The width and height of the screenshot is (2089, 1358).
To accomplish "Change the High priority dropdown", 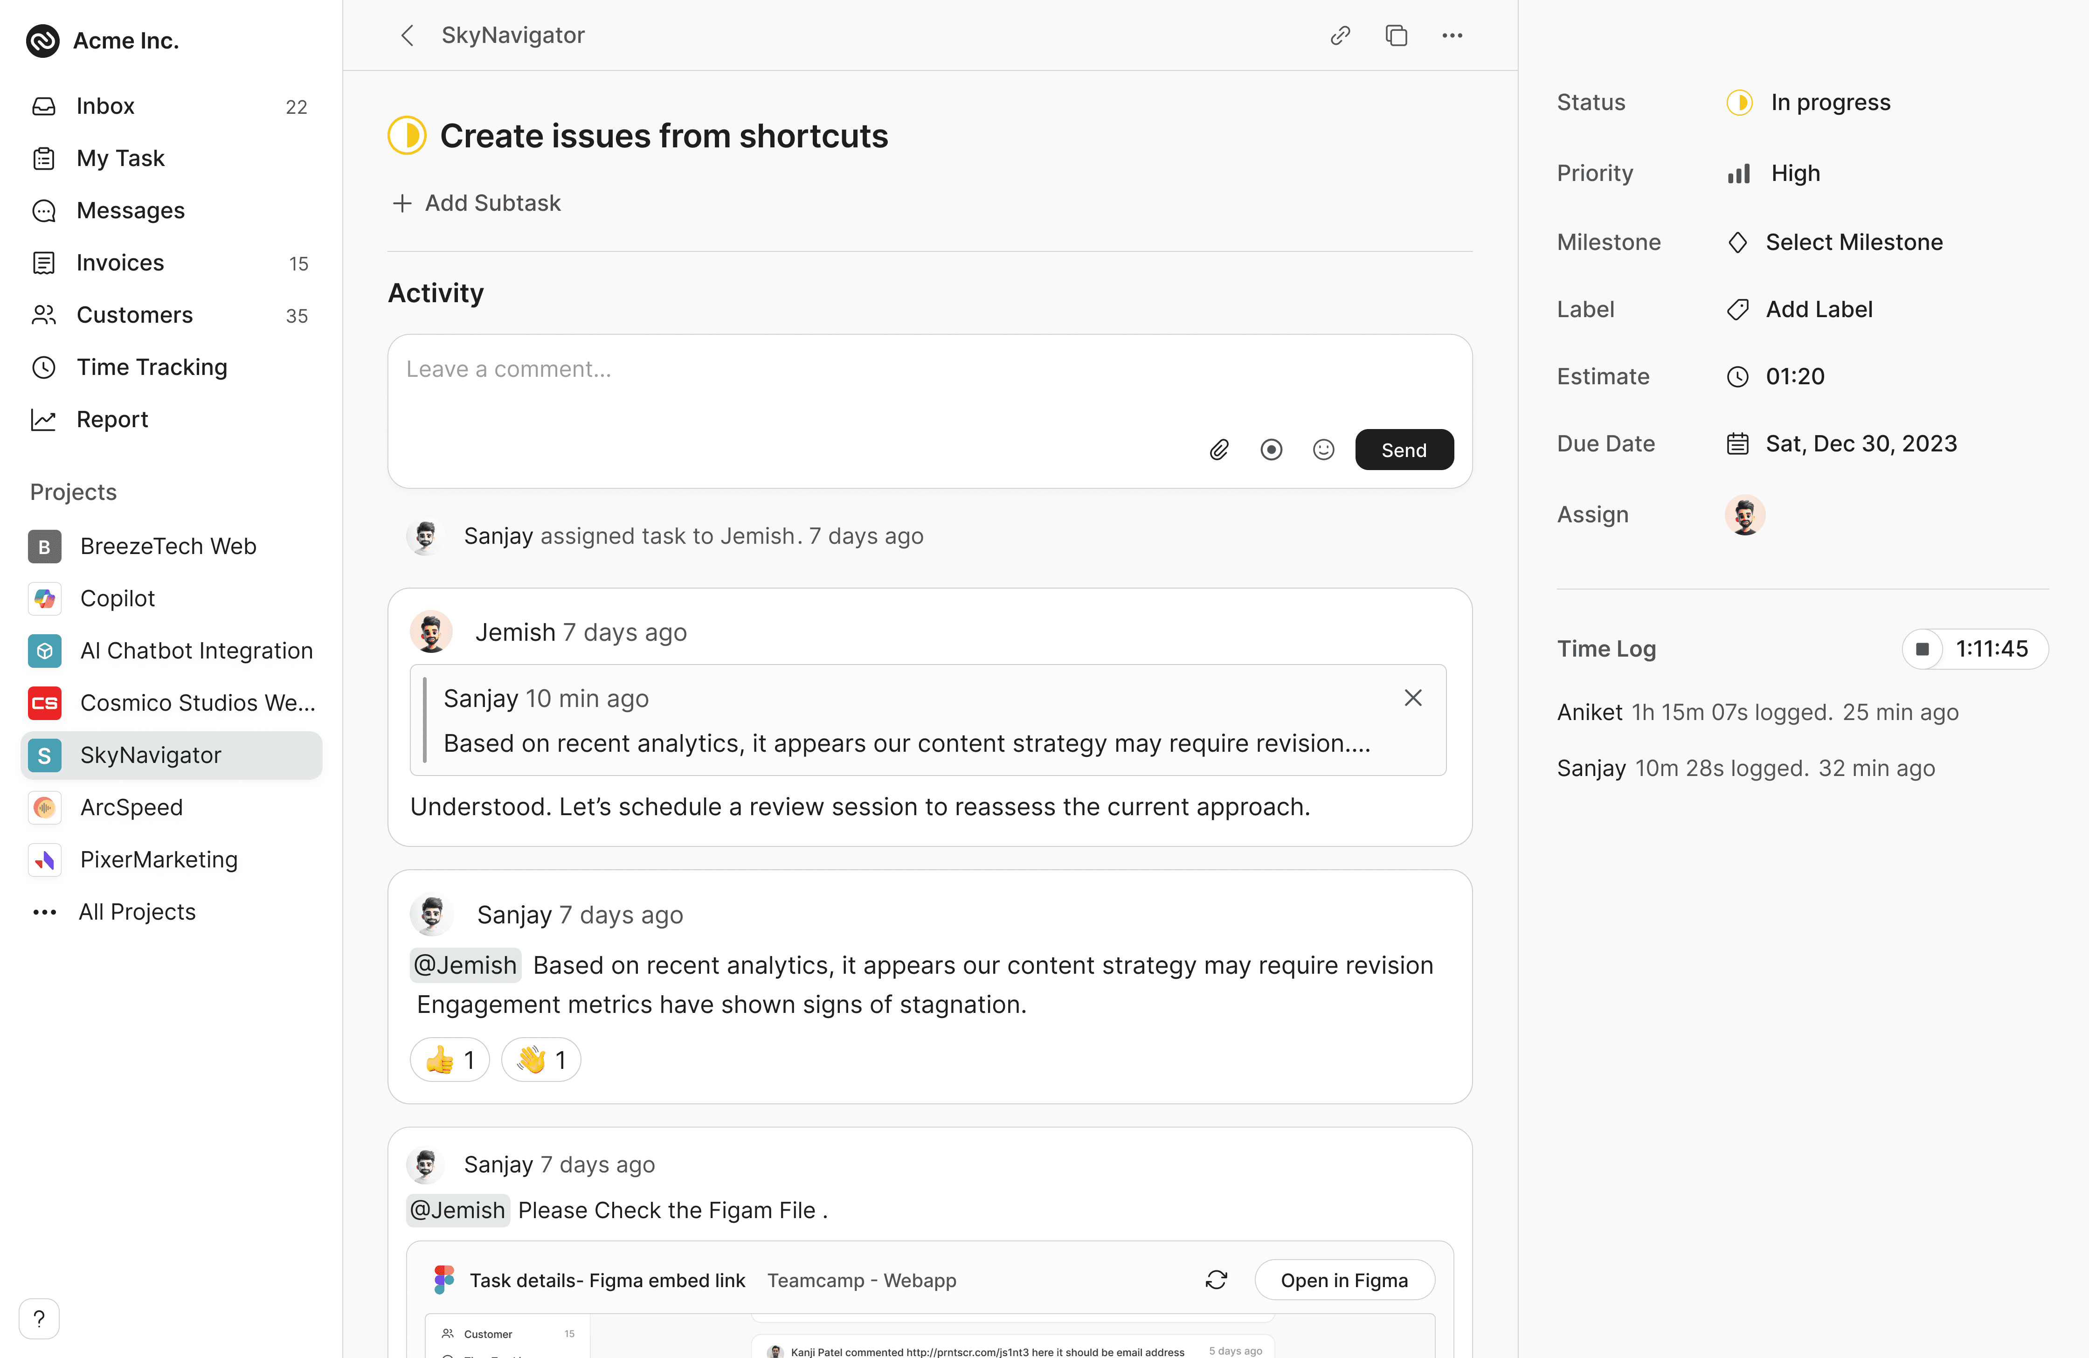I will point(1794,173).
